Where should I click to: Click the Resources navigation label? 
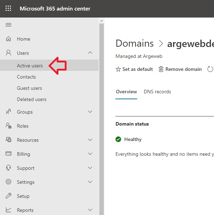(28, 140)
